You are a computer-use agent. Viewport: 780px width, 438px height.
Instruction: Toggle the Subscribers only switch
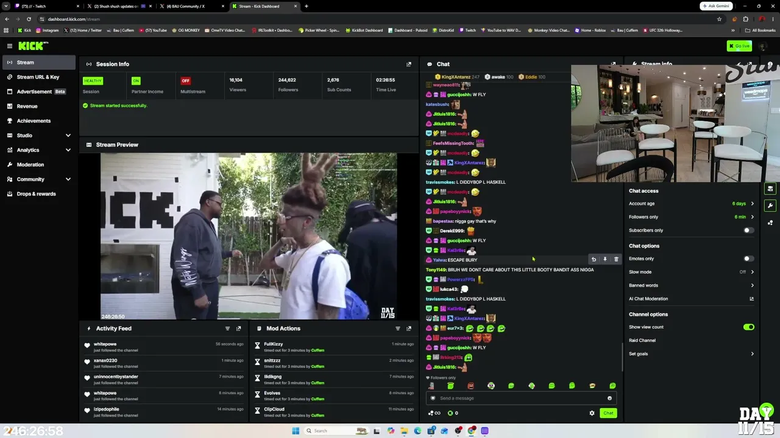pos(748,231)
